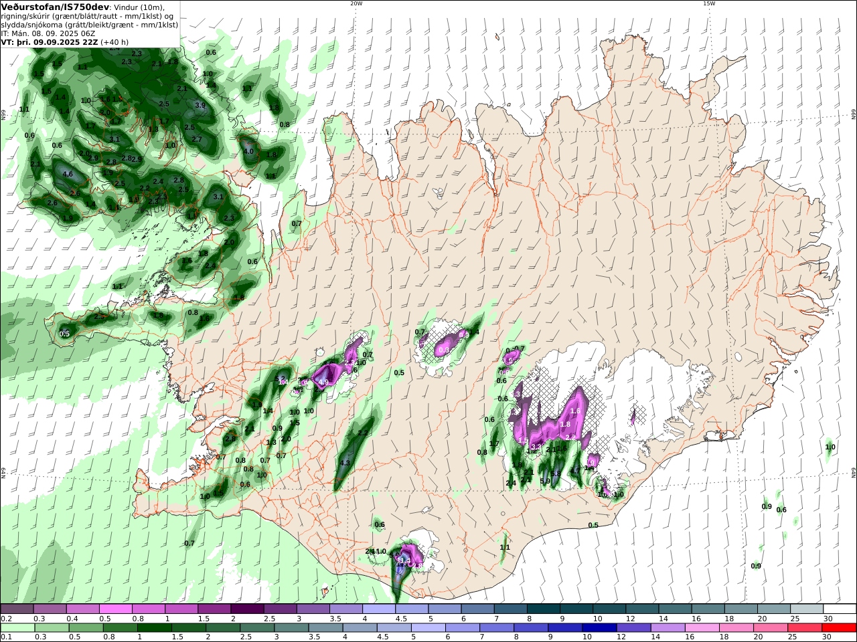Viewport: 857px width, 642px height.
Task: Pick the darkest green 1 rain legend swatch
Action: pos(155,628)
